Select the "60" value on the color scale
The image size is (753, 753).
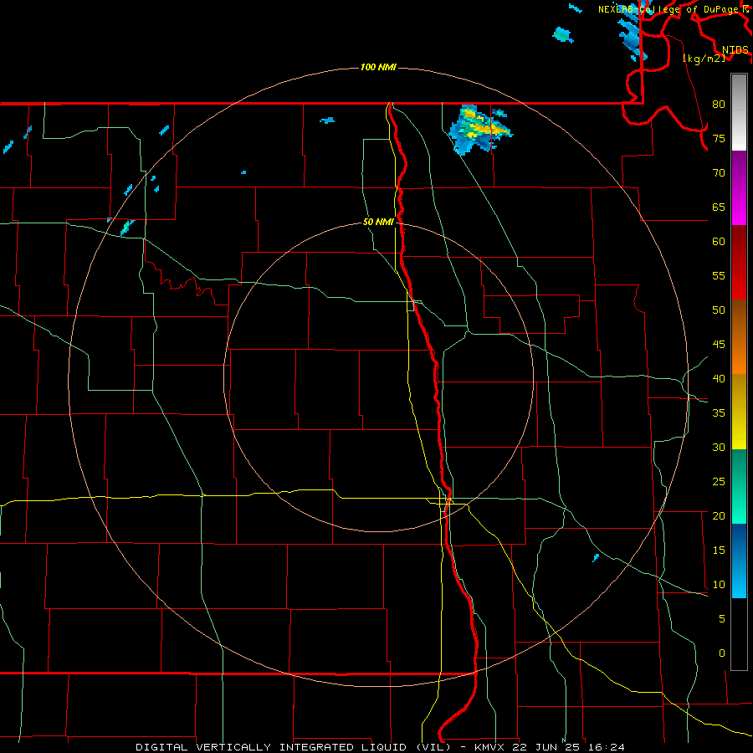click(719, 242)
